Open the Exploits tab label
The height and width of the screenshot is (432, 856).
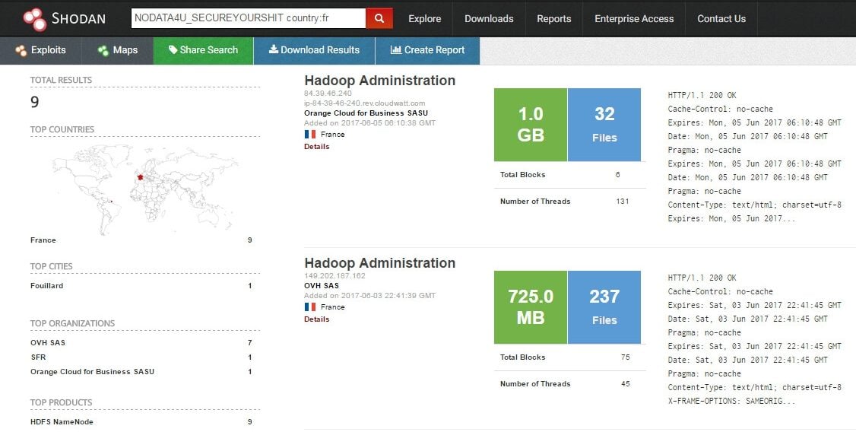click(x=49, y=50)
